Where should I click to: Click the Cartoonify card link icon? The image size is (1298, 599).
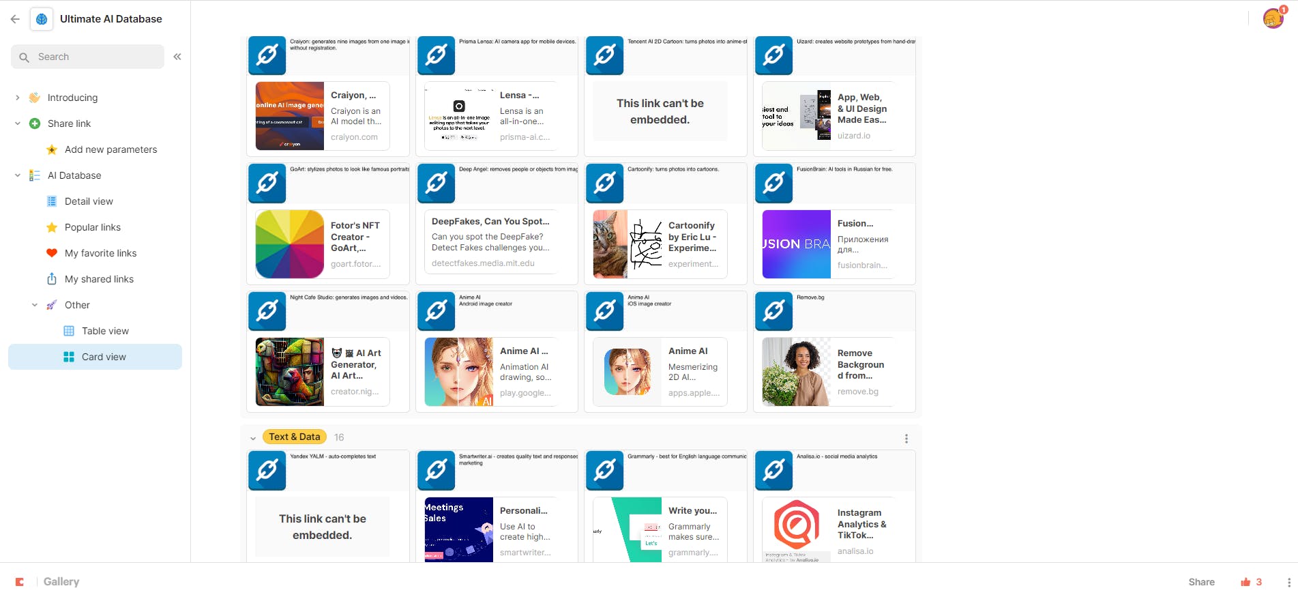point(605,183)
